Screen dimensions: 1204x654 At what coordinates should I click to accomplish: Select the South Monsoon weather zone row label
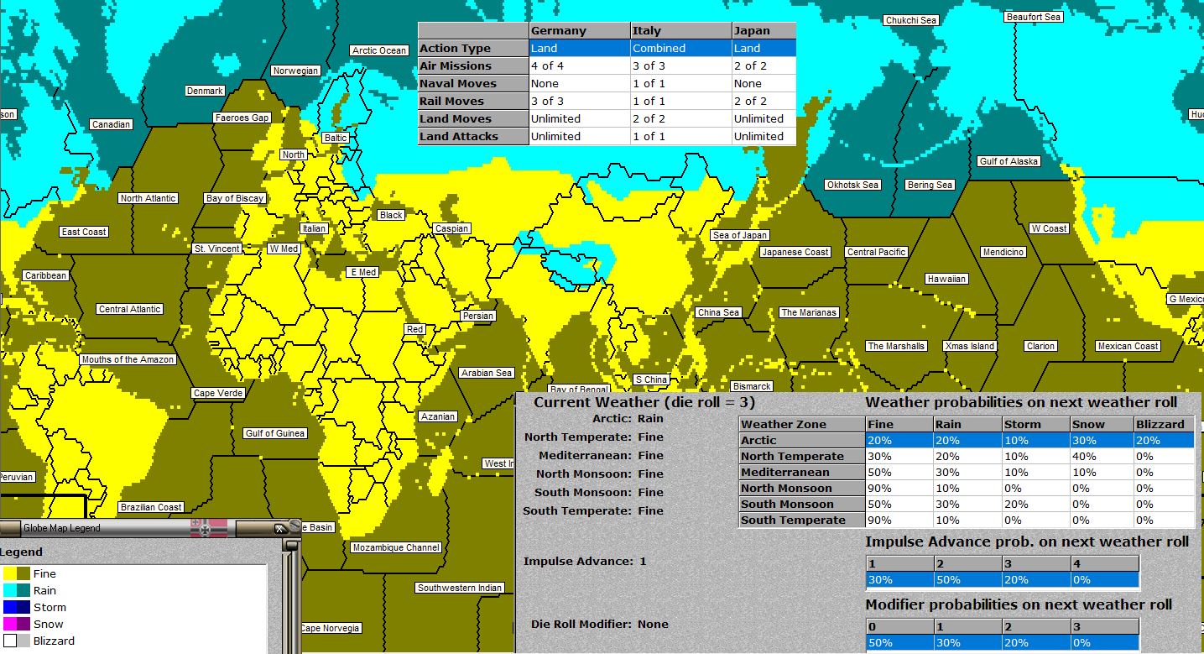802,504
